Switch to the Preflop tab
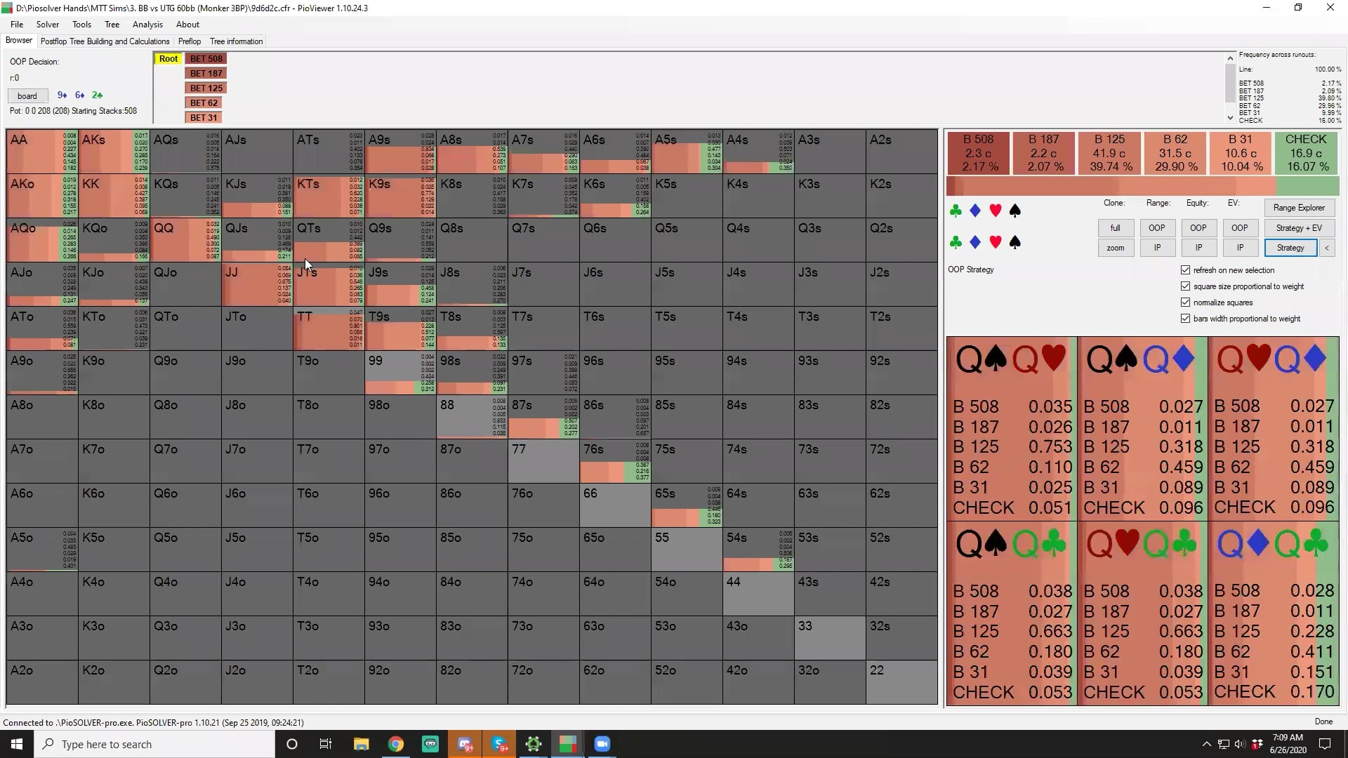 pos(190,41)
